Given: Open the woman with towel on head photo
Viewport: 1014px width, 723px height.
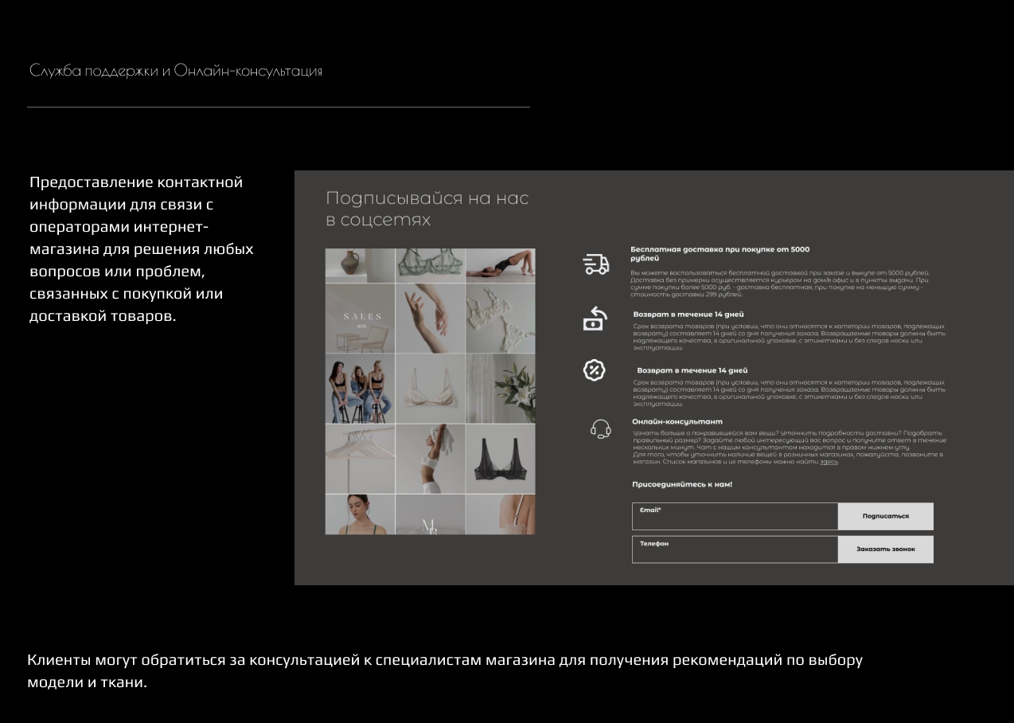Looking at the screenshot, I should tap(430, 459).
